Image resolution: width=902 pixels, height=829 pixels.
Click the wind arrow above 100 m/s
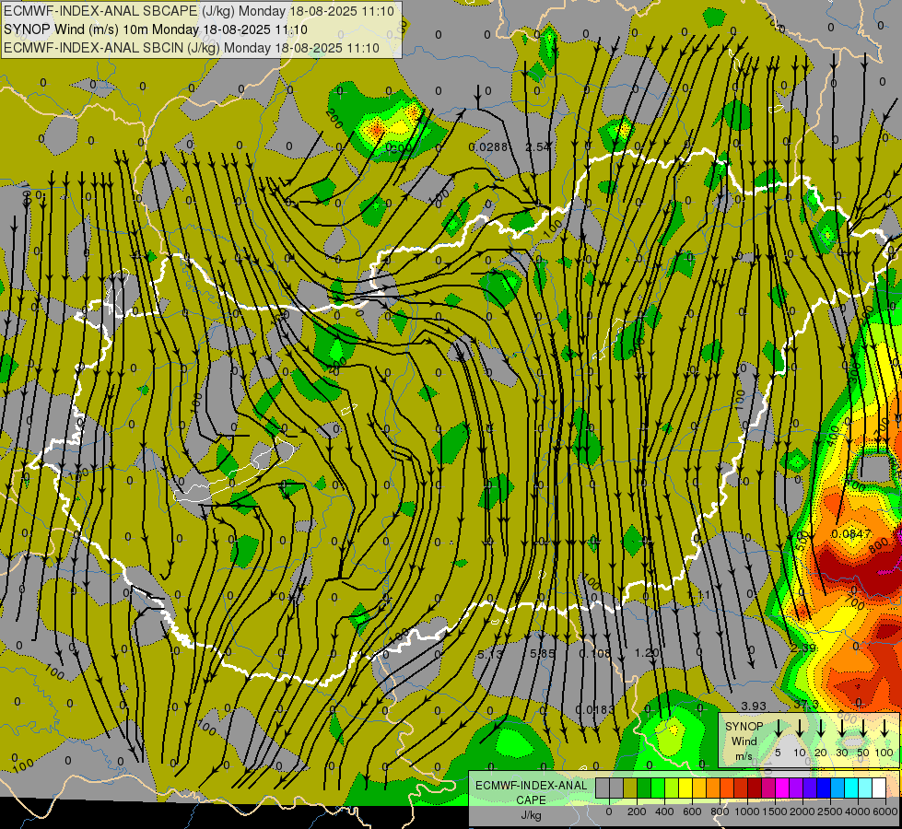[x=884, y=728]
